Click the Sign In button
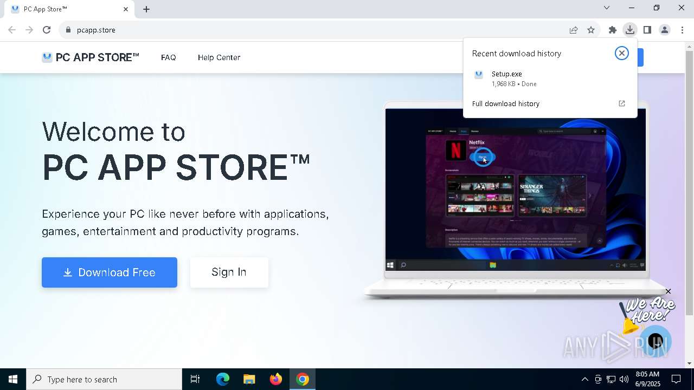The image size is (694, 390). click(229, 272)
